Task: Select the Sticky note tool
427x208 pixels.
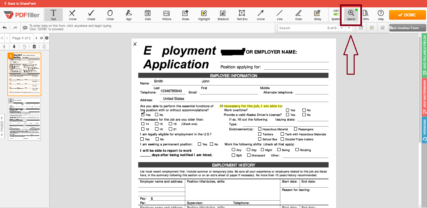Action: tap(317, 15)
